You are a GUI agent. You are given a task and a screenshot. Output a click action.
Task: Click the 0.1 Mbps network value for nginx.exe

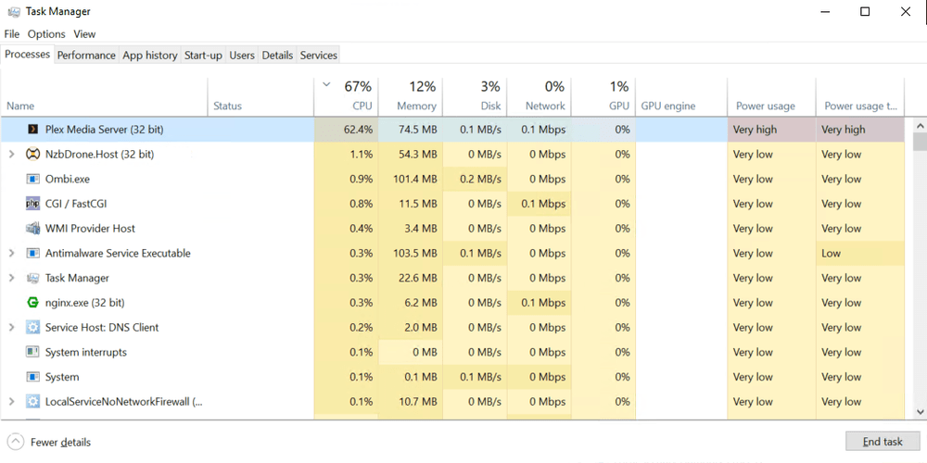click(x=543, y=303)
